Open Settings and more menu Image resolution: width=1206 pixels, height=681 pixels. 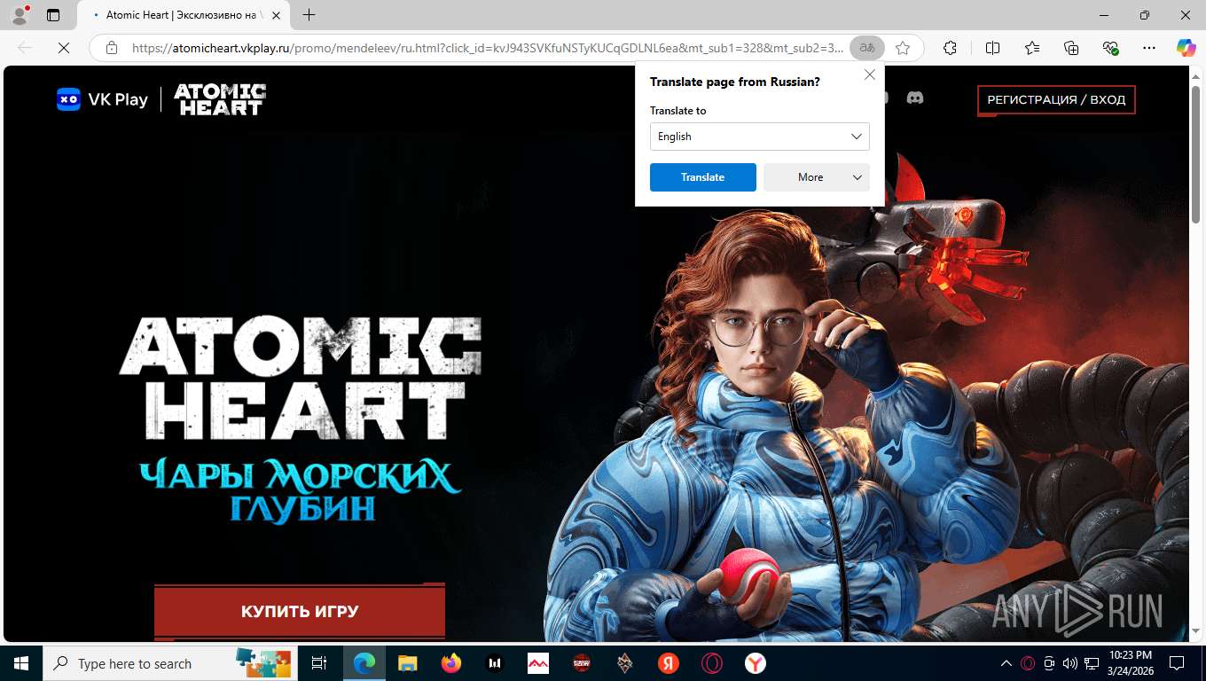pyautogui.click(x=1149, y=48)
